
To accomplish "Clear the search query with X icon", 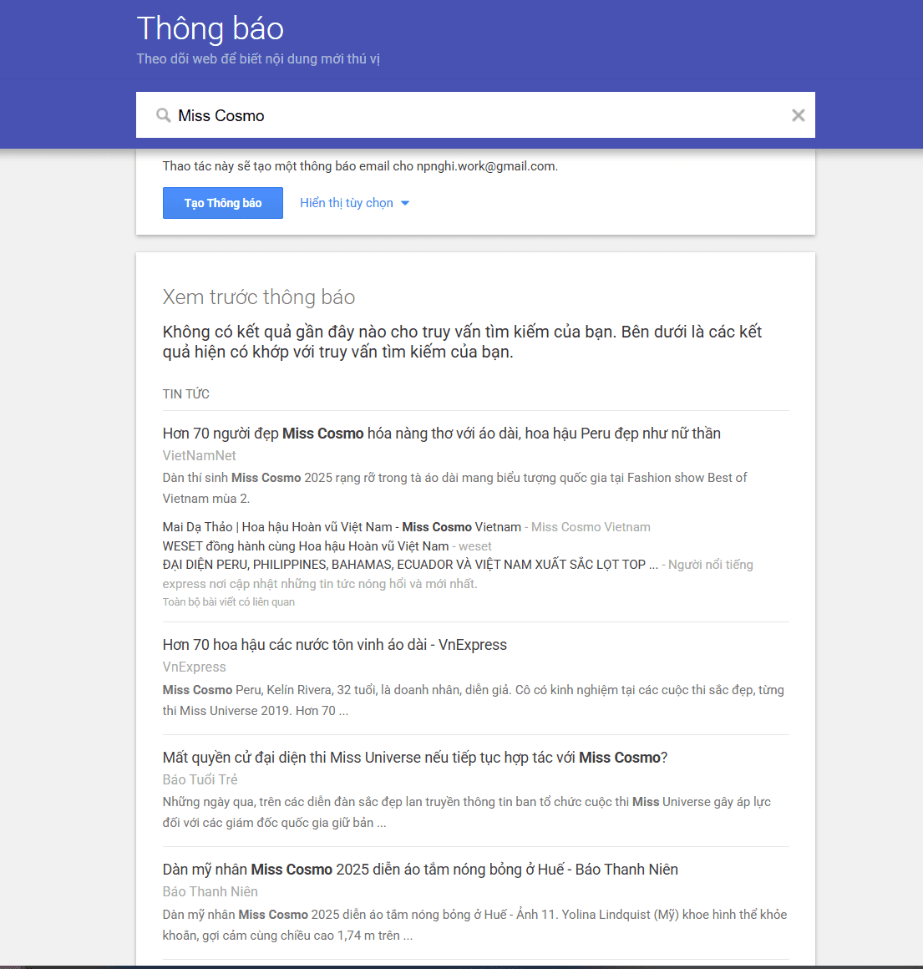I will click(x=799, y=115).
